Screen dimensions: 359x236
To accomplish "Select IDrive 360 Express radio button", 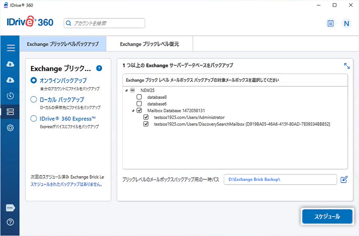I will [34, 119].
